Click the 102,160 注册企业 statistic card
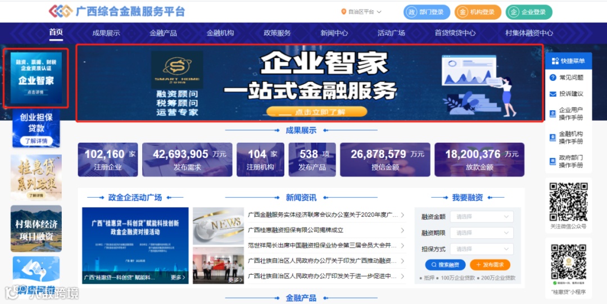Image resolution: width=607 pixels, height=304 pixels. [107, 160]
